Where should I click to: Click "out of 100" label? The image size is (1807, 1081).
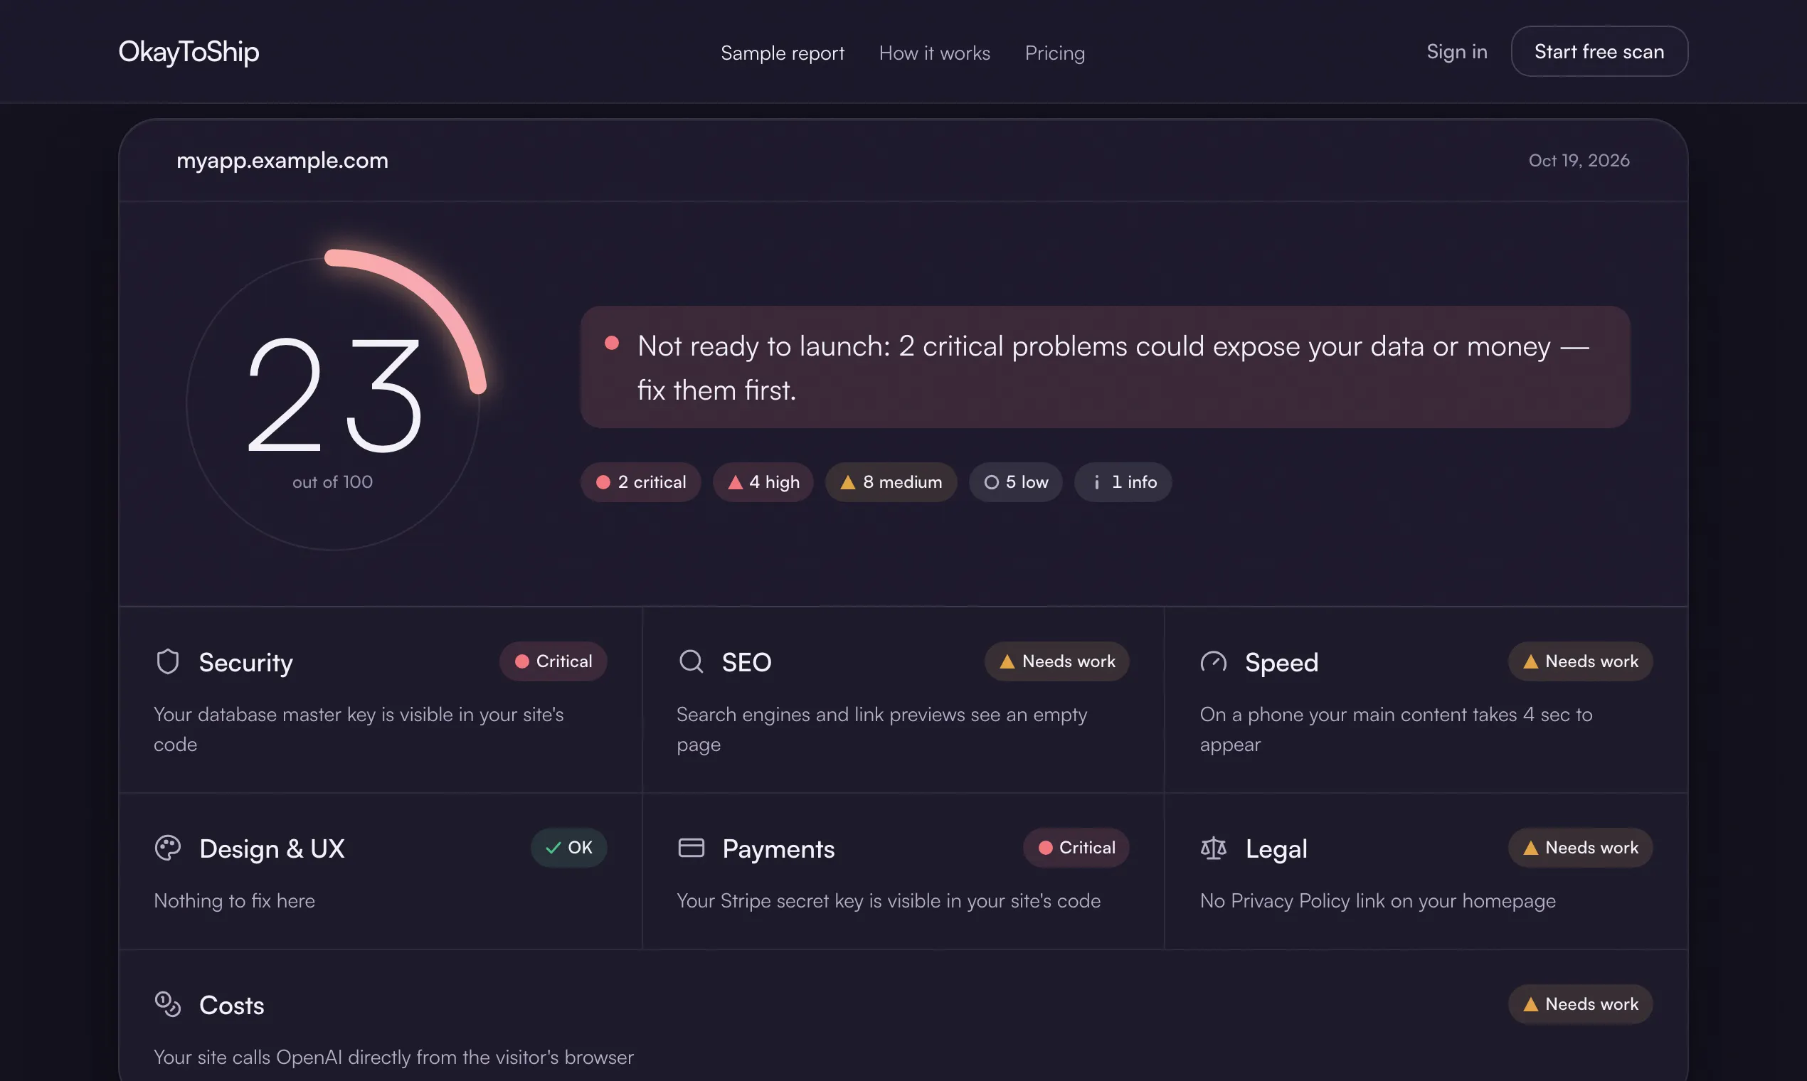(332, 482)
